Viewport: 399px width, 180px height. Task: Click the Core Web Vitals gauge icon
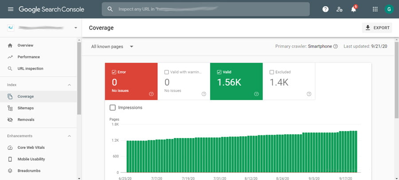pos(10,148)
